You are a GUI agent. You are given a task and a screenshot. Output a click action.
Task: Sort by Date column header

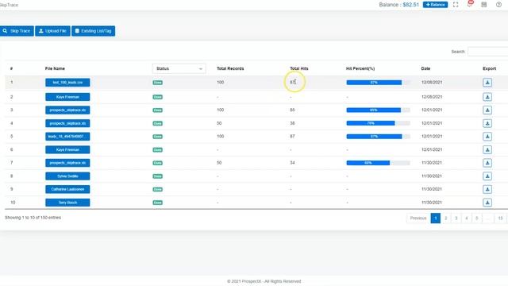pos(425,68)
